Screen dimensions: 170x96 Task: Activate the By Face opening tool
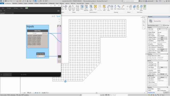pyautogui.click(x=108, y=8)
